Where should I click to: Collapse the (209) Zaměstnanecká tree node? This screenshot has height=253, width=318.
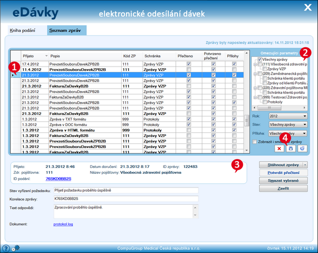(255, 74)
